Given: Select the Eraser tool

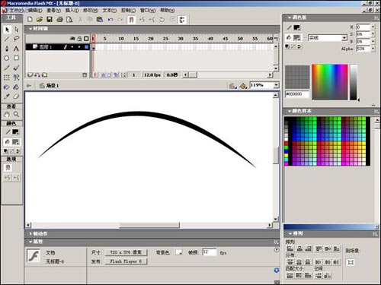Looking at the screenshot, I should pos(16,97).
